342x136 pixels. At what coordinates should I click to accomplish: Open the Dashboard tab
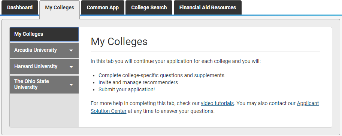20,7
